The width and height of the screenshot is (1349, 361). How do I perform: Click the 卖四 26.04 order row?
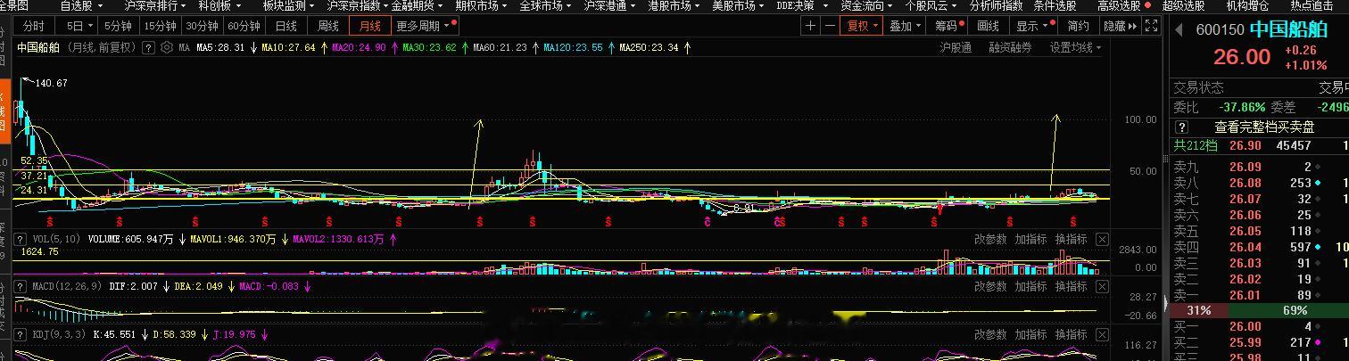coord(1260,247)
